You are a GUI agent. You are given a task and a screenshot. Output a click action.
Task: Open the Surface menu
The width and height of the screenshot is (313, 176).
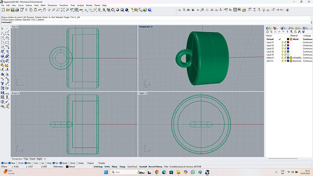point(29,6)
